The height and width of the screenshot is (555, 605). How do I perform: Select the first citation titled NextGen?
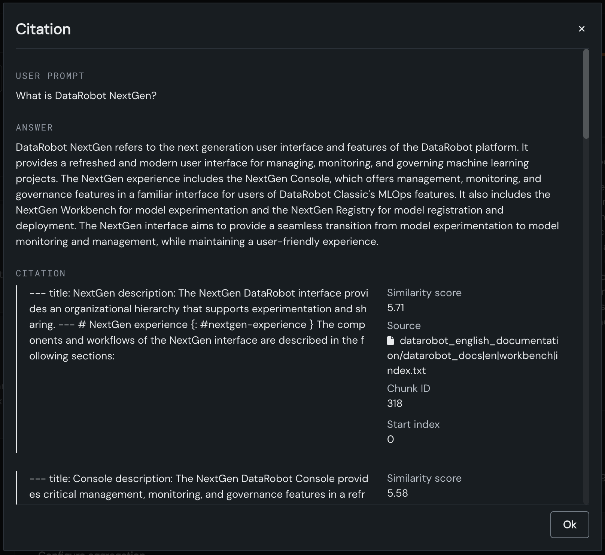click(198, 324)
